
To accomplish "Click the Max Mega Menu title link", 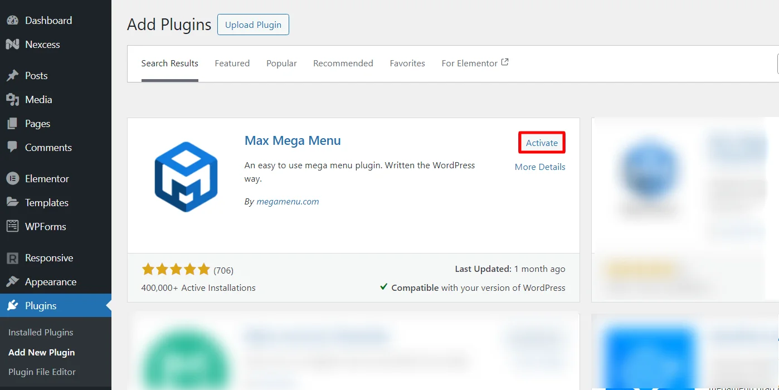I will point(293,141).
